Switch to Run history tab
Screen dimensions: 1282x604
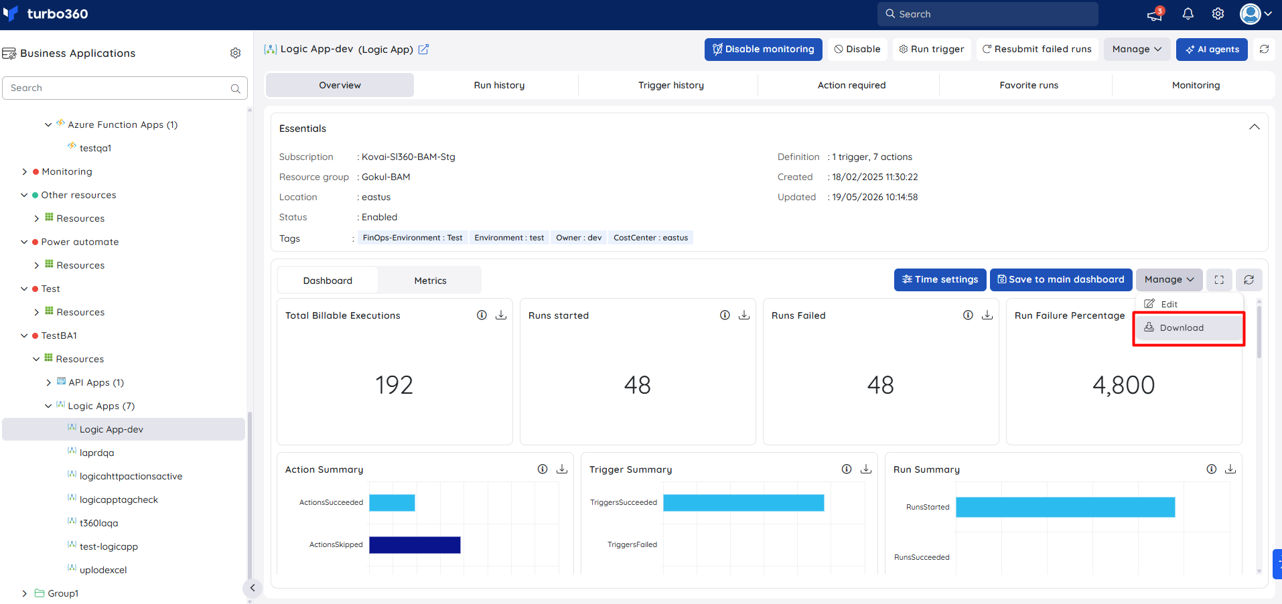coord(499,86)
